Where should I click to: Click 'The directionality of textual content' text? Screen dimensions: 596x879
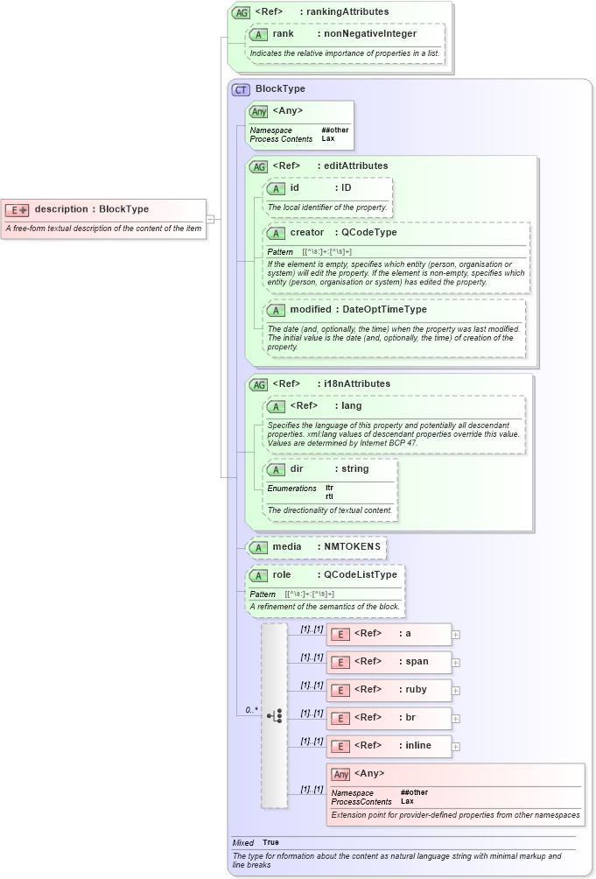coord(330,510)
